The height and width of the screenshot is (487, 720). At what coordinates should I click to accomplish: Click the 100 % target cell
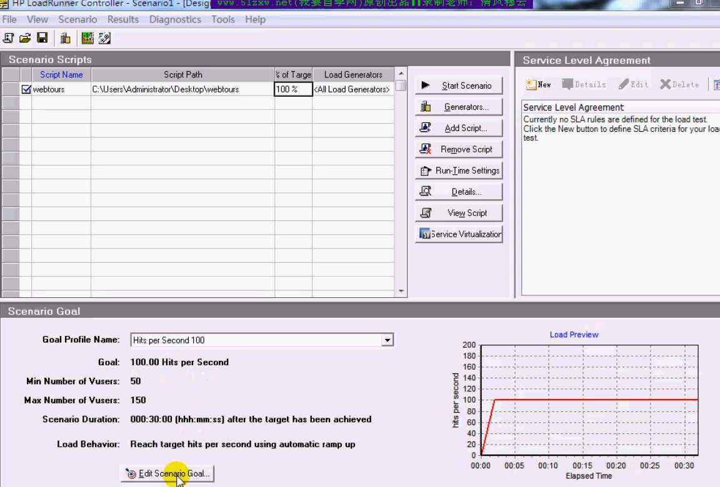(293, 89)
